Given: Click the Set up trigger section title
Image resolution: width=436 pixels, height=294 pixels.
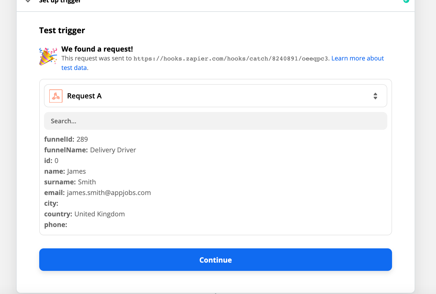Looking at the screenshot, I should (x=60, y=1).
